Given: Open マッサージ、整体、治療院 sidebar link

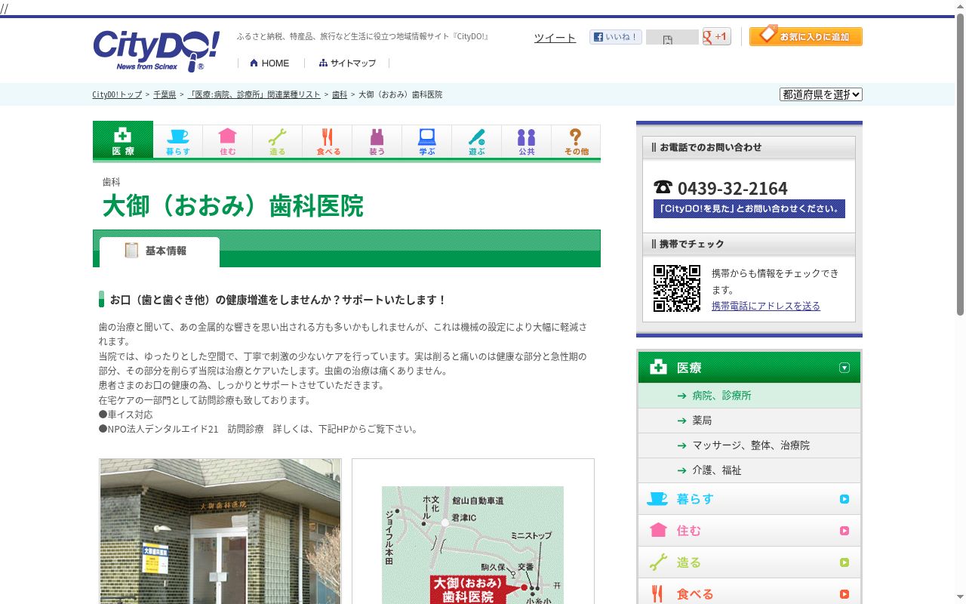Looking at the screenshot, I should (749, 445).
